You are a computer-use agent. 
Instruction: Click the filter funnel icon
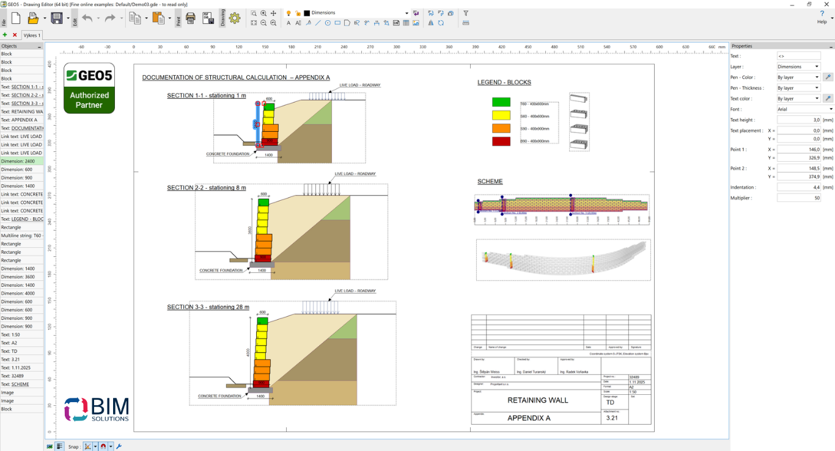point(466,13)
